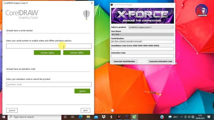The image size is (214, 120).
Task: Click the Activate Offline button
Action: (x=77, y=53)
